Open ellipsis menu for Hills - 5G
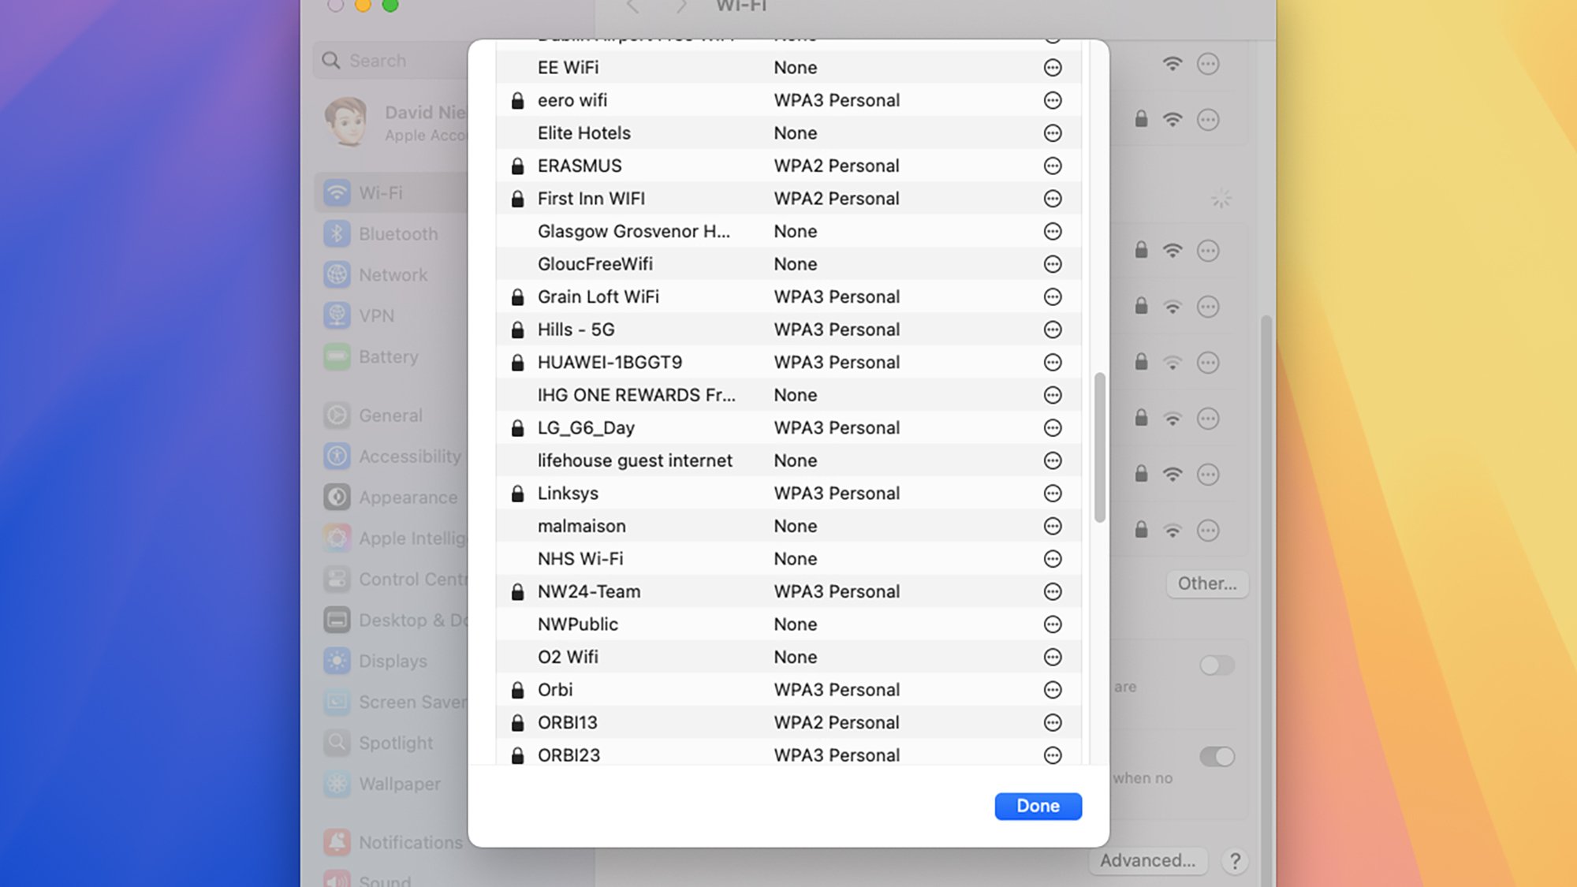Screen dimensions: 1577x887 coord(1052,330)
